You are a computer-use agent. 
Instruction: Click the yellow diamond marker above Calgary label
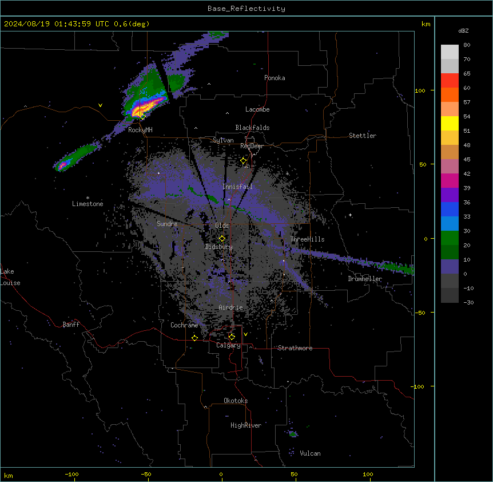(x=232, y=337)
